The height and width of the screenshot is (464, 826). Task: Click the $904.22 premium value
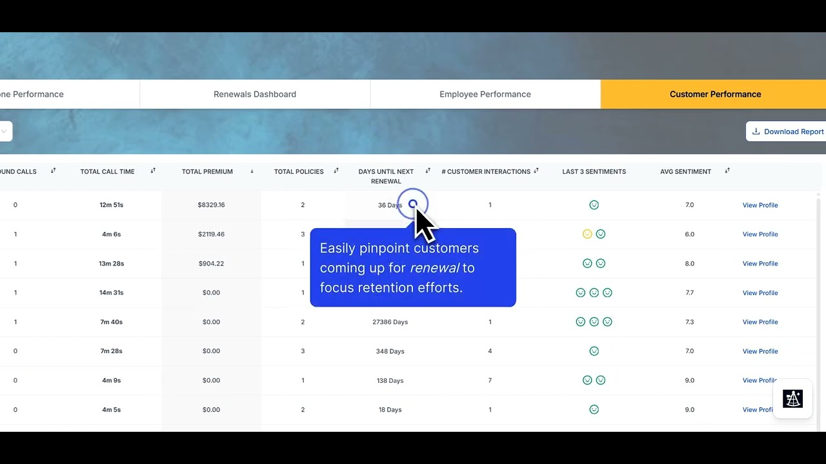click(x=211, y=264)
